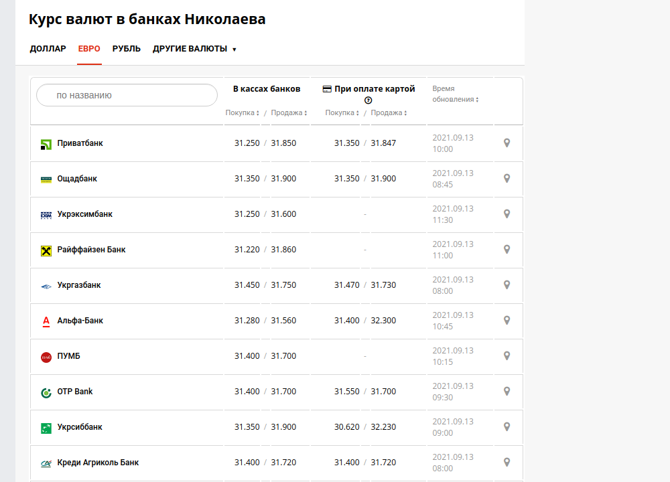The width and height of the screenshot is (670, 482).
Task: Click Укргазбанк cash buy rate 31.450
Action: point(247,285)
